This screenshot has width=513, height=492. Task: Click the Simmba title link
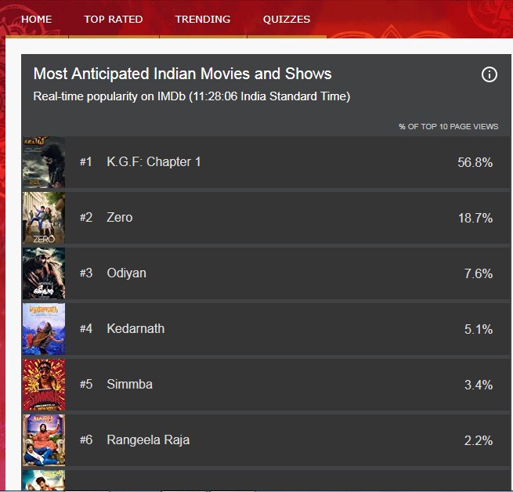pyautogui.click(x=129, y=385)
